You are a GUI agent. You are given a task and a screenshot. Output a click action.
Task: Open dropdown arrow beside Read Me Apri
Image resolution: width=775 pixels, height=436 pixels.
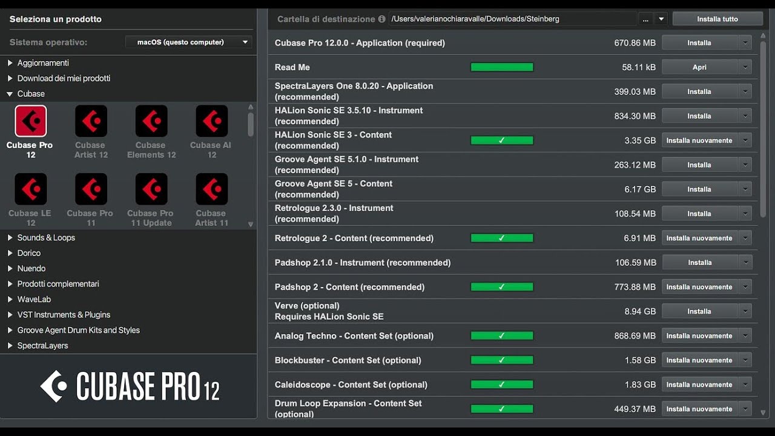(745, 67)
